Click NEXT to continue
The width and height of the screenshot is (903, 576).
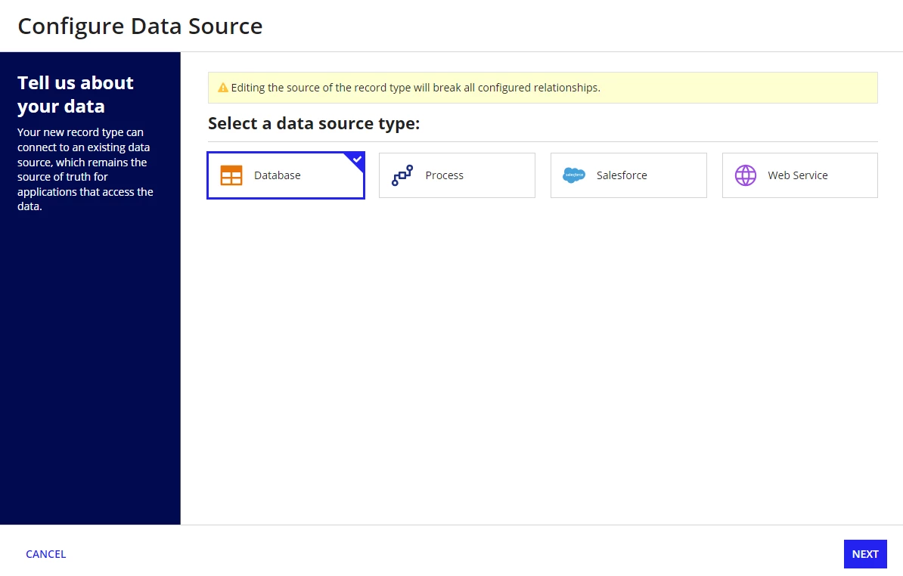tap(865, 554)
